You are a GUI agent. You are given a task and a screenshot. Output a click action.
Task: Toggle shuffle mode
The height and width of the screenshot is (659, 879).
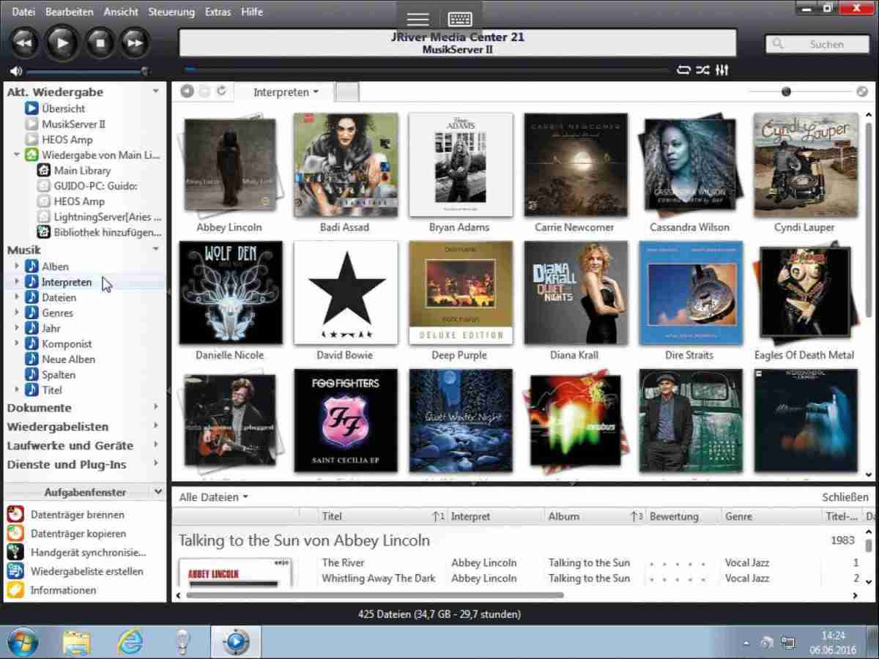pos(702,70)
